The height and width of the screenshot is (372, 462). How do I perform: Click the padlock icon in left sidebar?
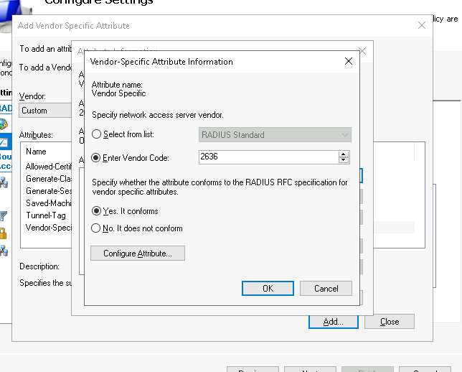4,233
